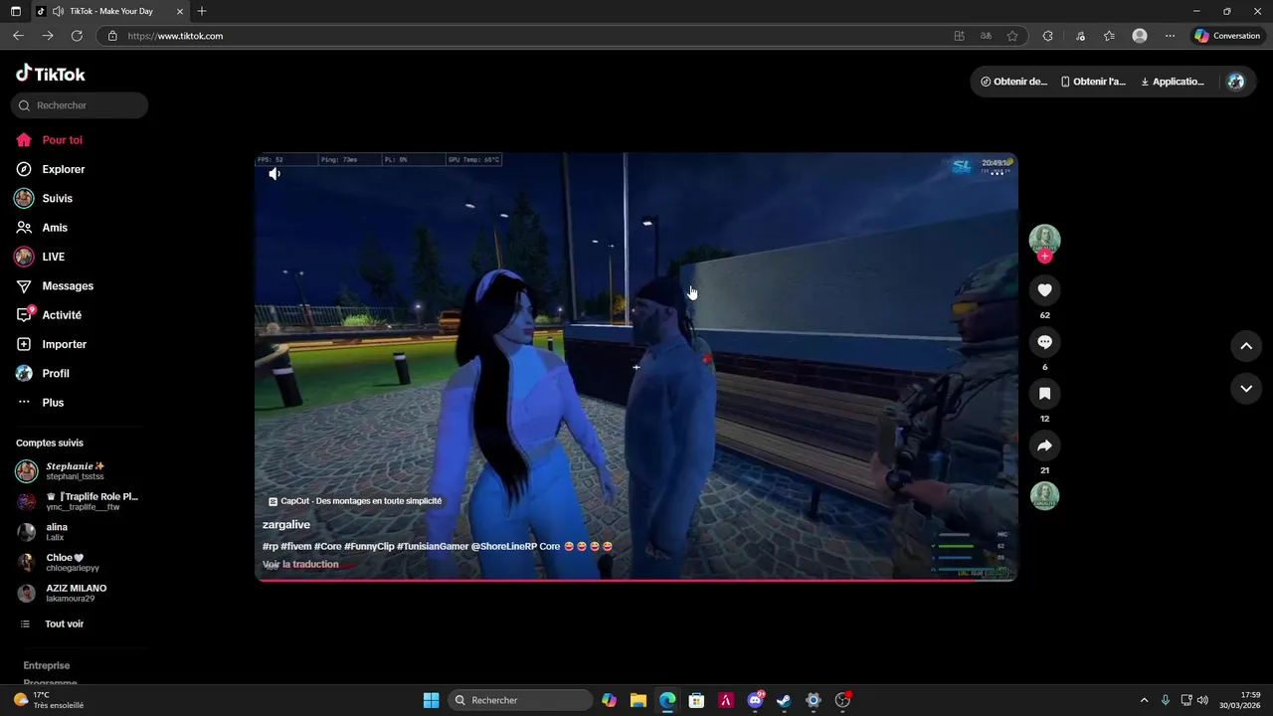Mute the tab via its speaker icon
This screenshot has width=1273, height=716.
[x=58, y=11]
